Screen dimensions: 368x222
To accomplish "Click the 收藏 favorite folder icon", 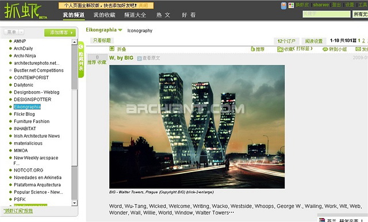I will [x=280, y=49].
